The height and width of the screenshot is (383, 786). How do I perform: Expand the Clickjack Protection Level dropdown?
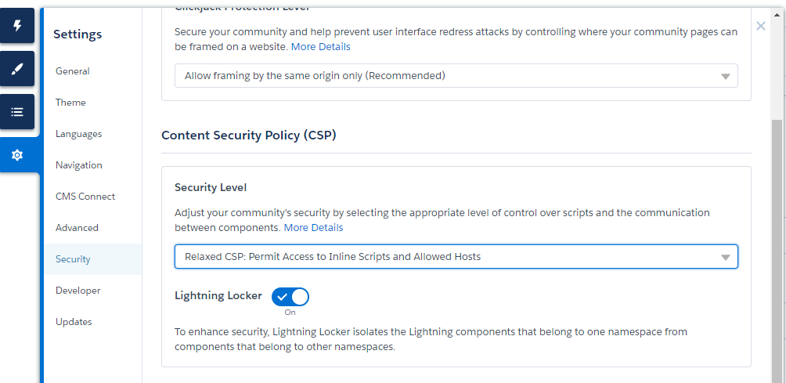tap(456, 76)
